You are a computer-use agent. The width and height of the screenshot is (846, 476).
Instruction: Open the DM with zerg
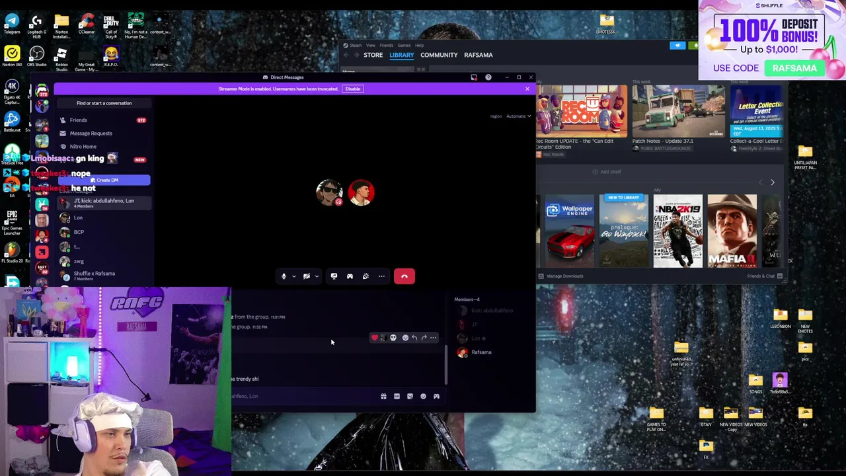coord(104,262)
